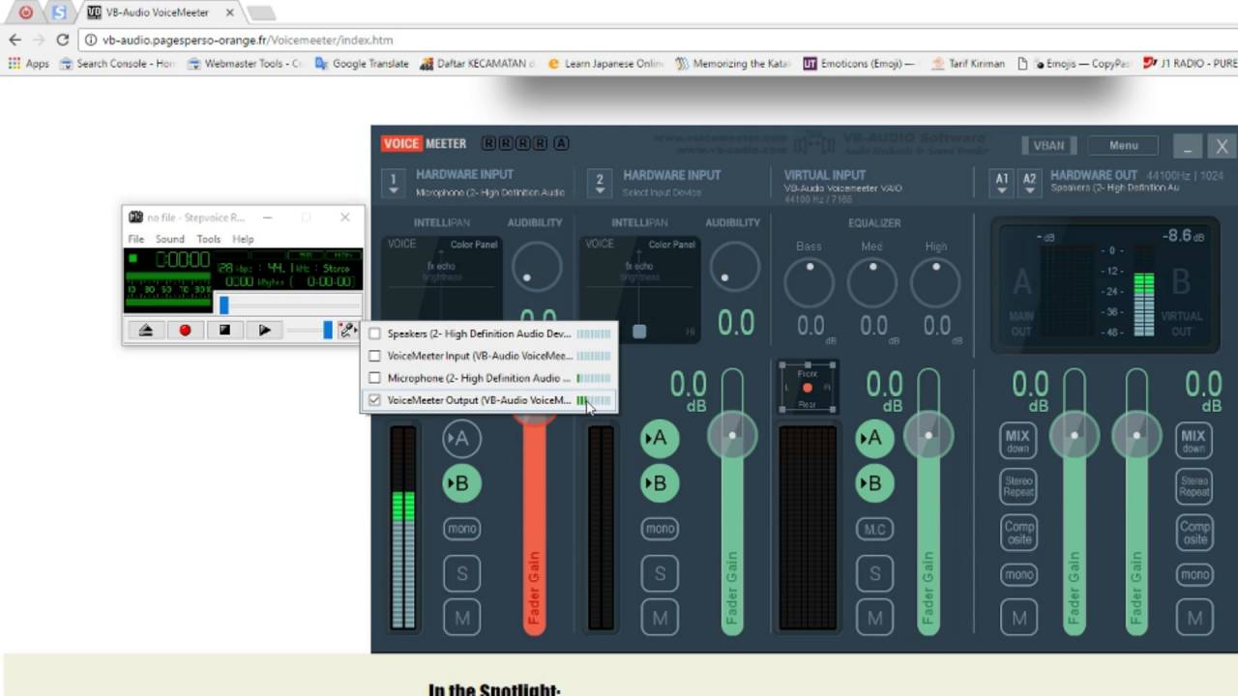Uncheck the VoiceMeeter Output device option
The image size is (1238, 696).
tap(374, 400)
